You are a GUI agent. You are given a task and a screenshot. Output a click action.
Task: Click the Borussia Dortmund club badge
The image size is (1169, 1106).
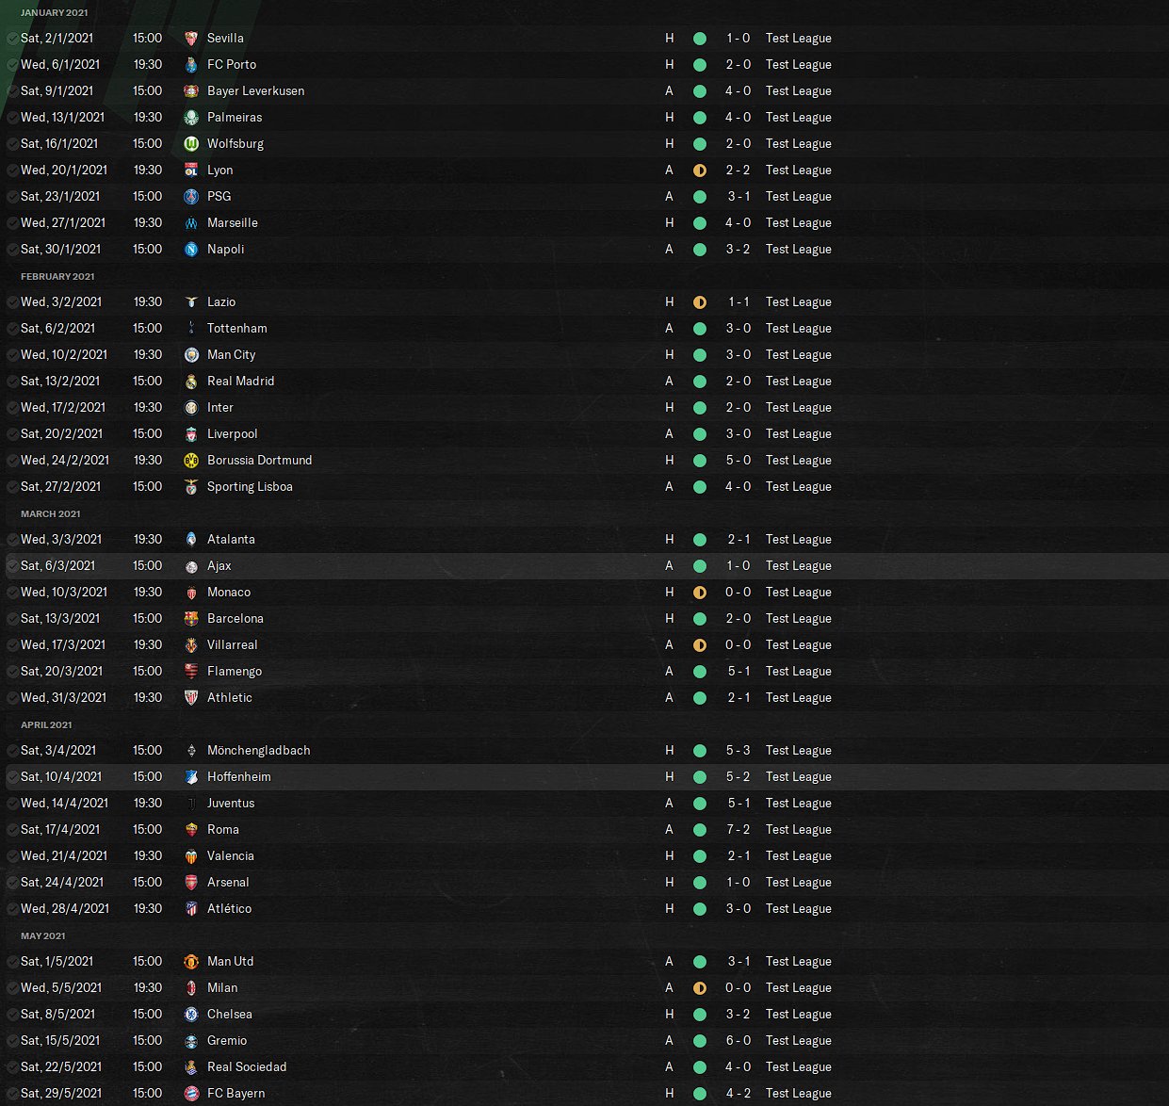(x=191, y=461)
